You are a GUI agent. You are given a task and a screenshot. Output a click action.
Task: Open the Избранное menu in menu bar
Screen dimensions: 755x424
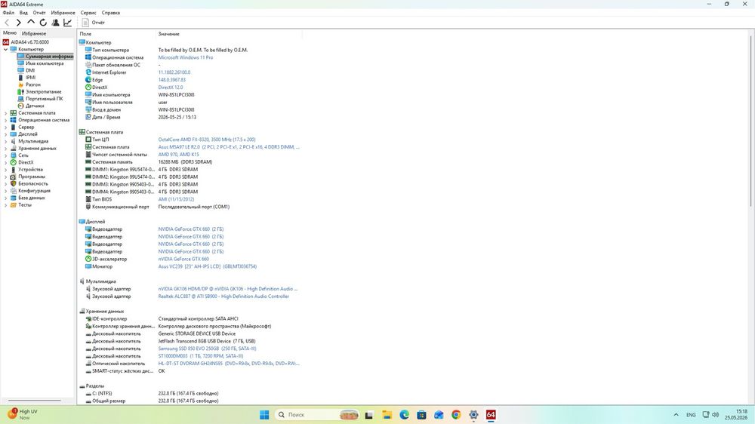[63, 13]
